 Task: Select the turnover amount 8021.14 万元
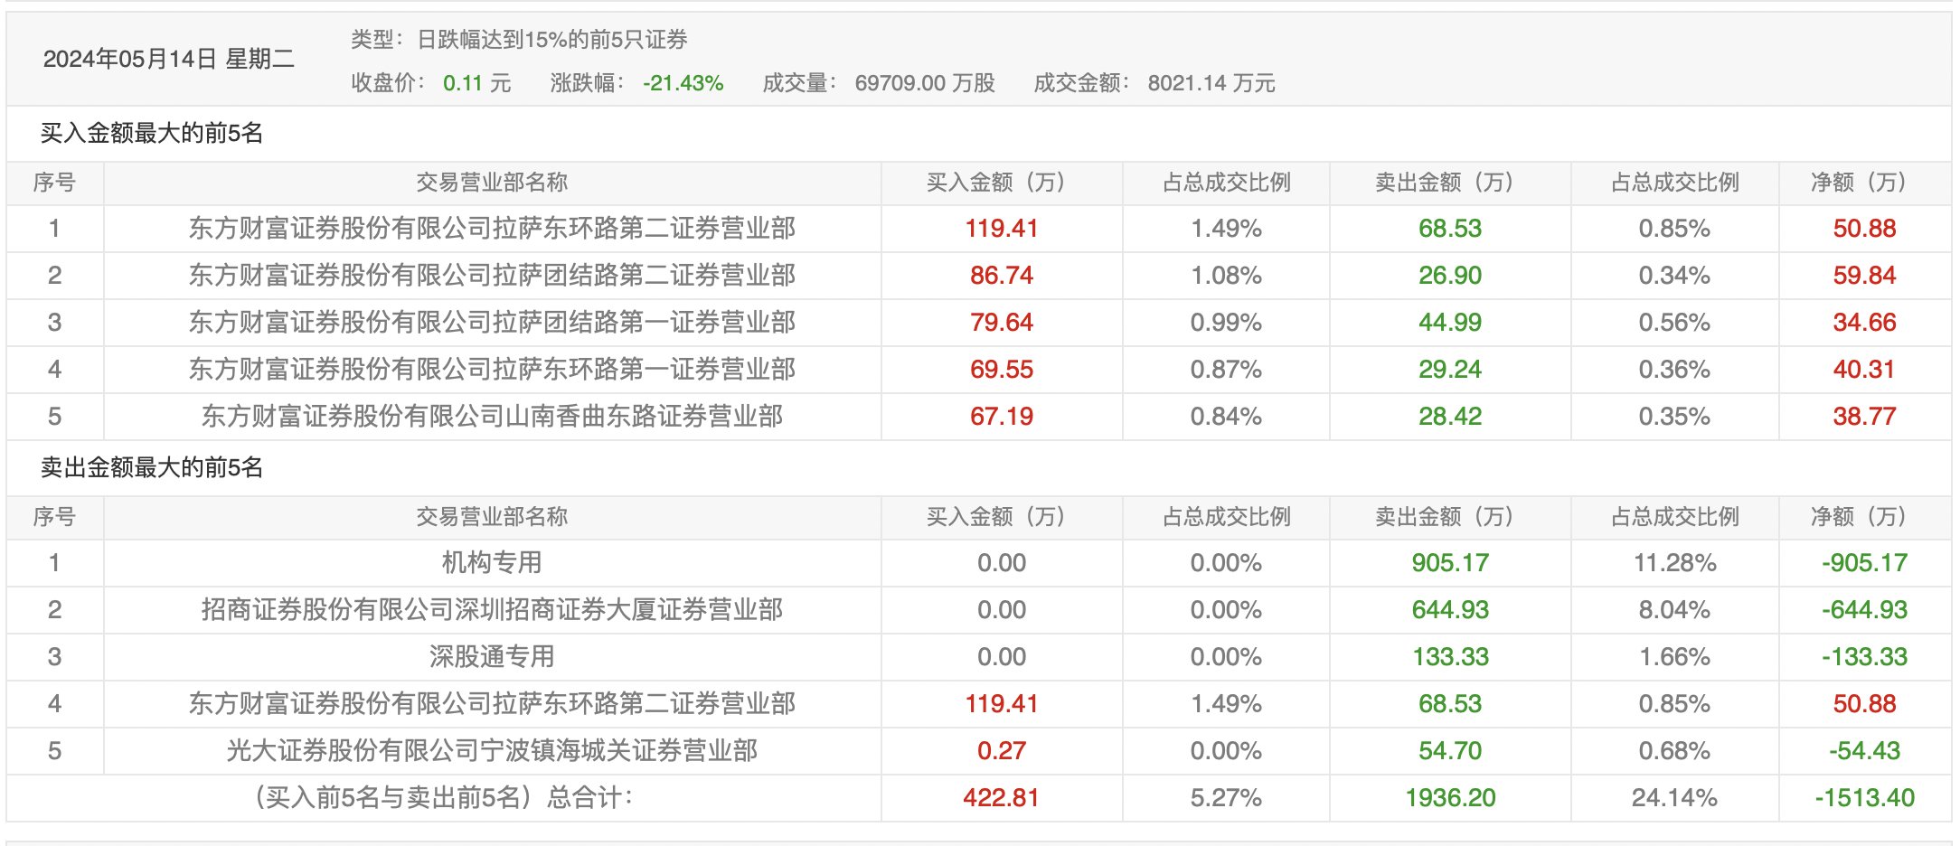(1211, 83)
